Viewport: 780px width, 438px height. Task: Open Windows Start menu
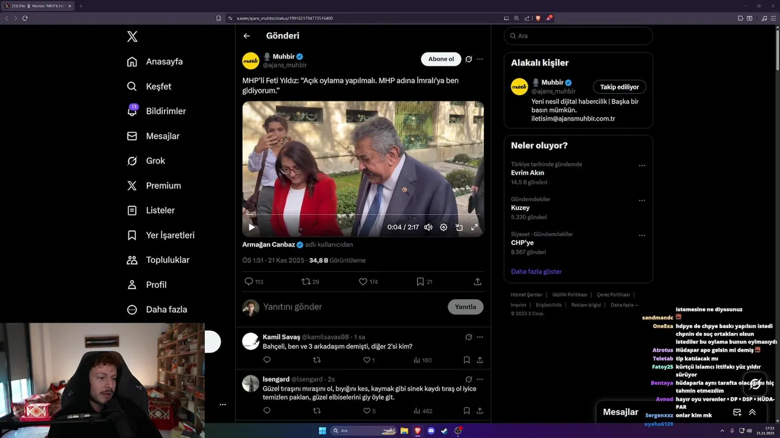coord(322,431)
